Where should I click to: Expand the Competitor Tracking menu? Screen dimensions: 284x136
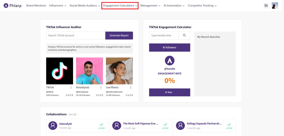pyautogui.click(x=202, y=6)
